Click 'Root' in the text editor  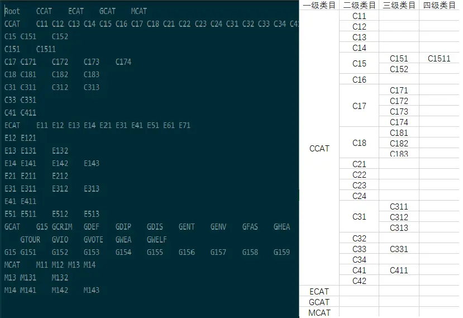tap(12, 11)
